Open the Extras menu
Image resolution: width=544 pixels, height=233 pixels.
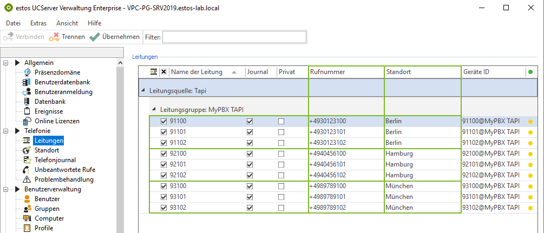coord(38,23)
